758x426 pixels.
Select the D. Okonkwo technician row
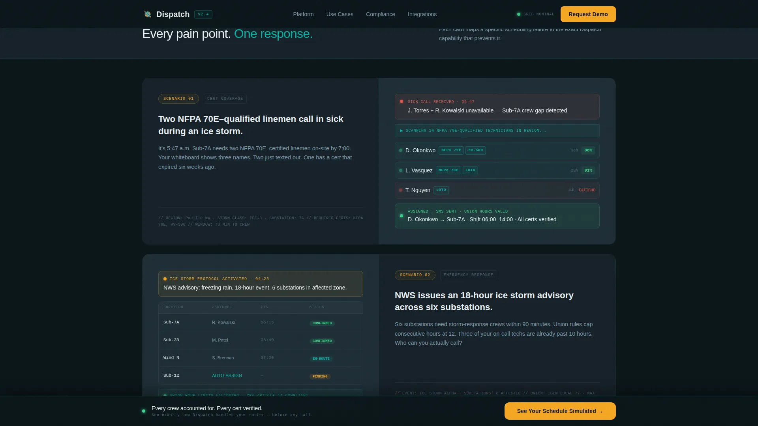click(x=497, y=150)
